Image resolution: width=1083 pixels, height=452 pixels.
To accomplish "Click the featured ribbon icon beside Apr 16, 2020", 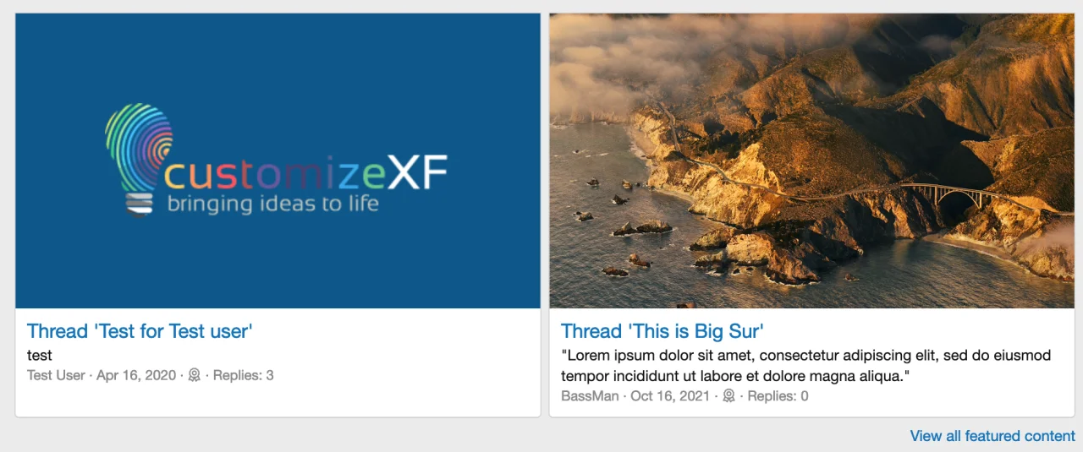I will (x=195, y=375).
